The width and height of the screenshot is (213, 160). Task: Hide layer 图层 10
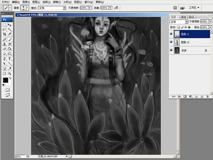[x=171, y=42]
